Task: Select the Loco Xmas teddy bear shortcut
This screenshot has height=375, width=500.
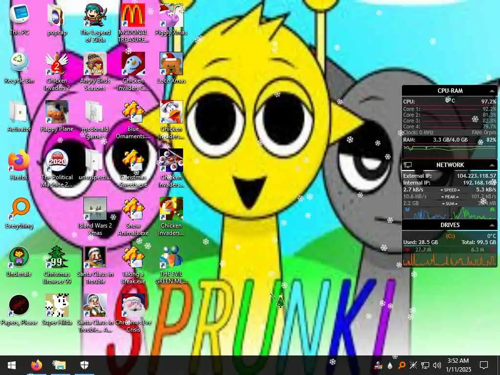Action: pos(171,68)
